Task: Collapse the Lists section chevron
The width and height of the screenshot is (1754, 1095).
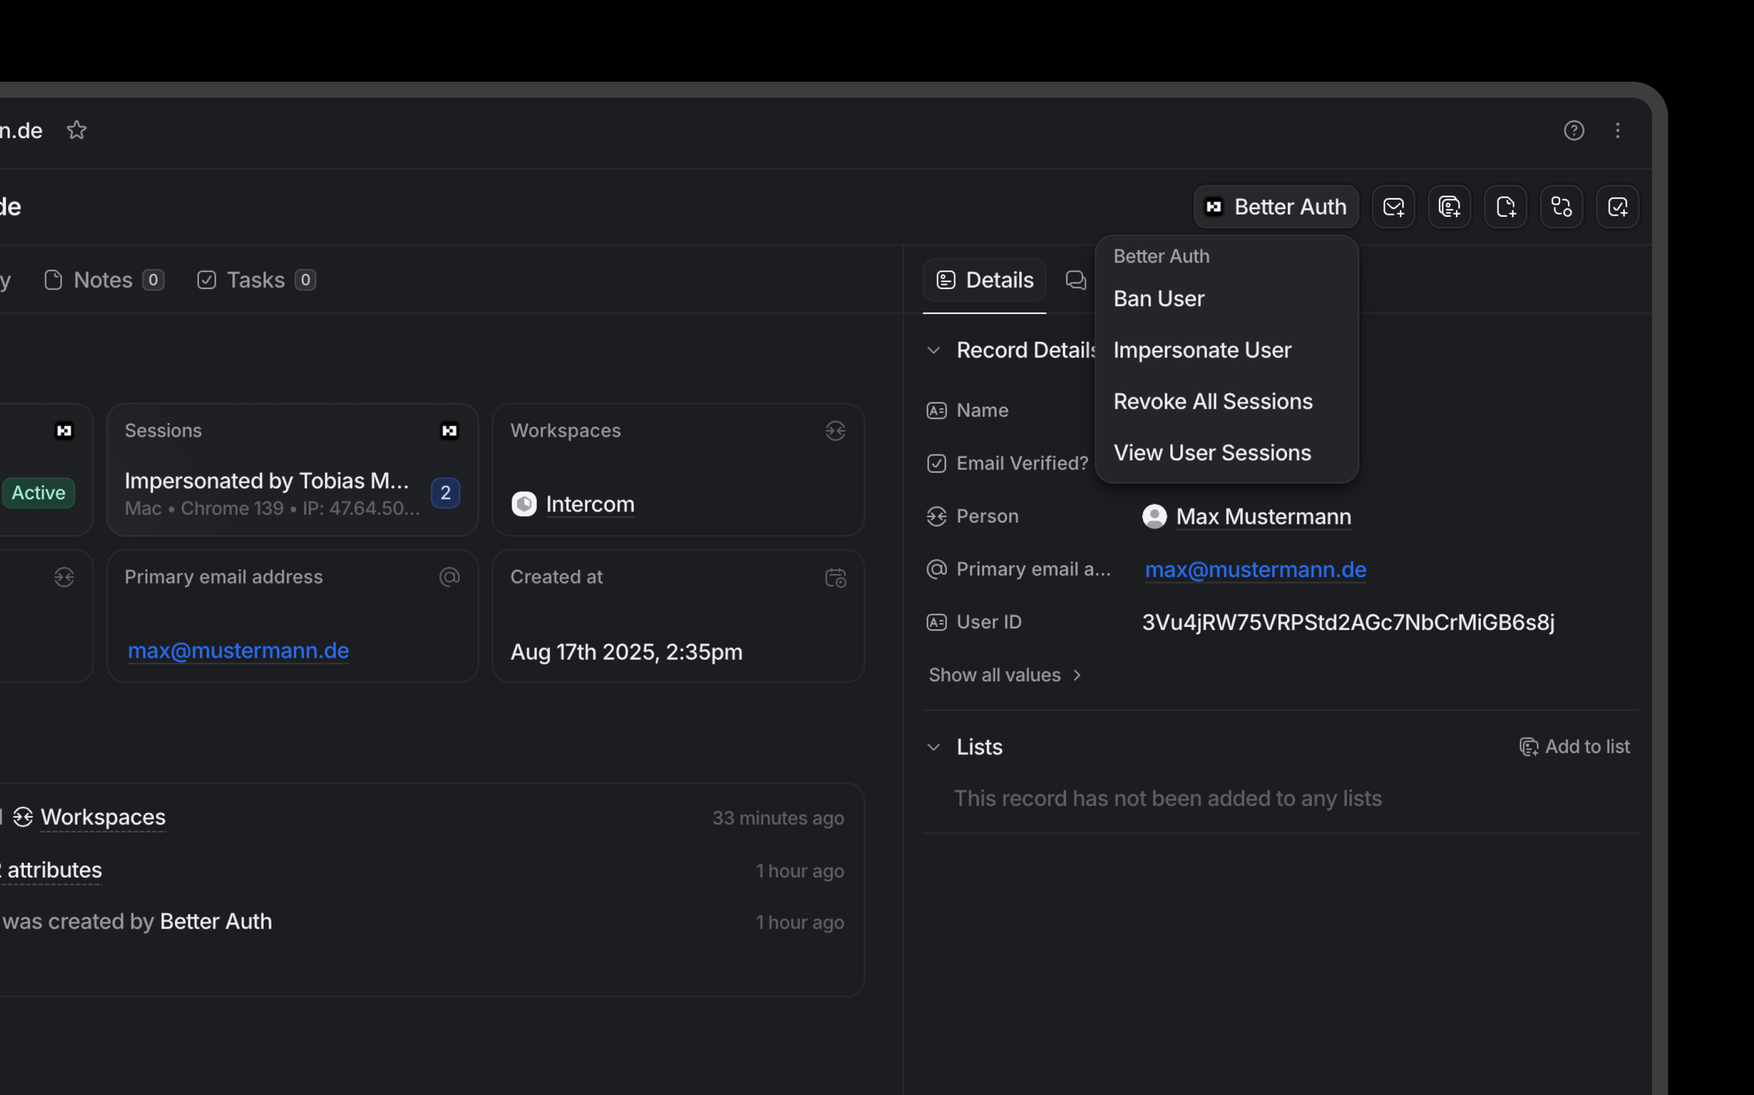Action: tap(934, 746)
